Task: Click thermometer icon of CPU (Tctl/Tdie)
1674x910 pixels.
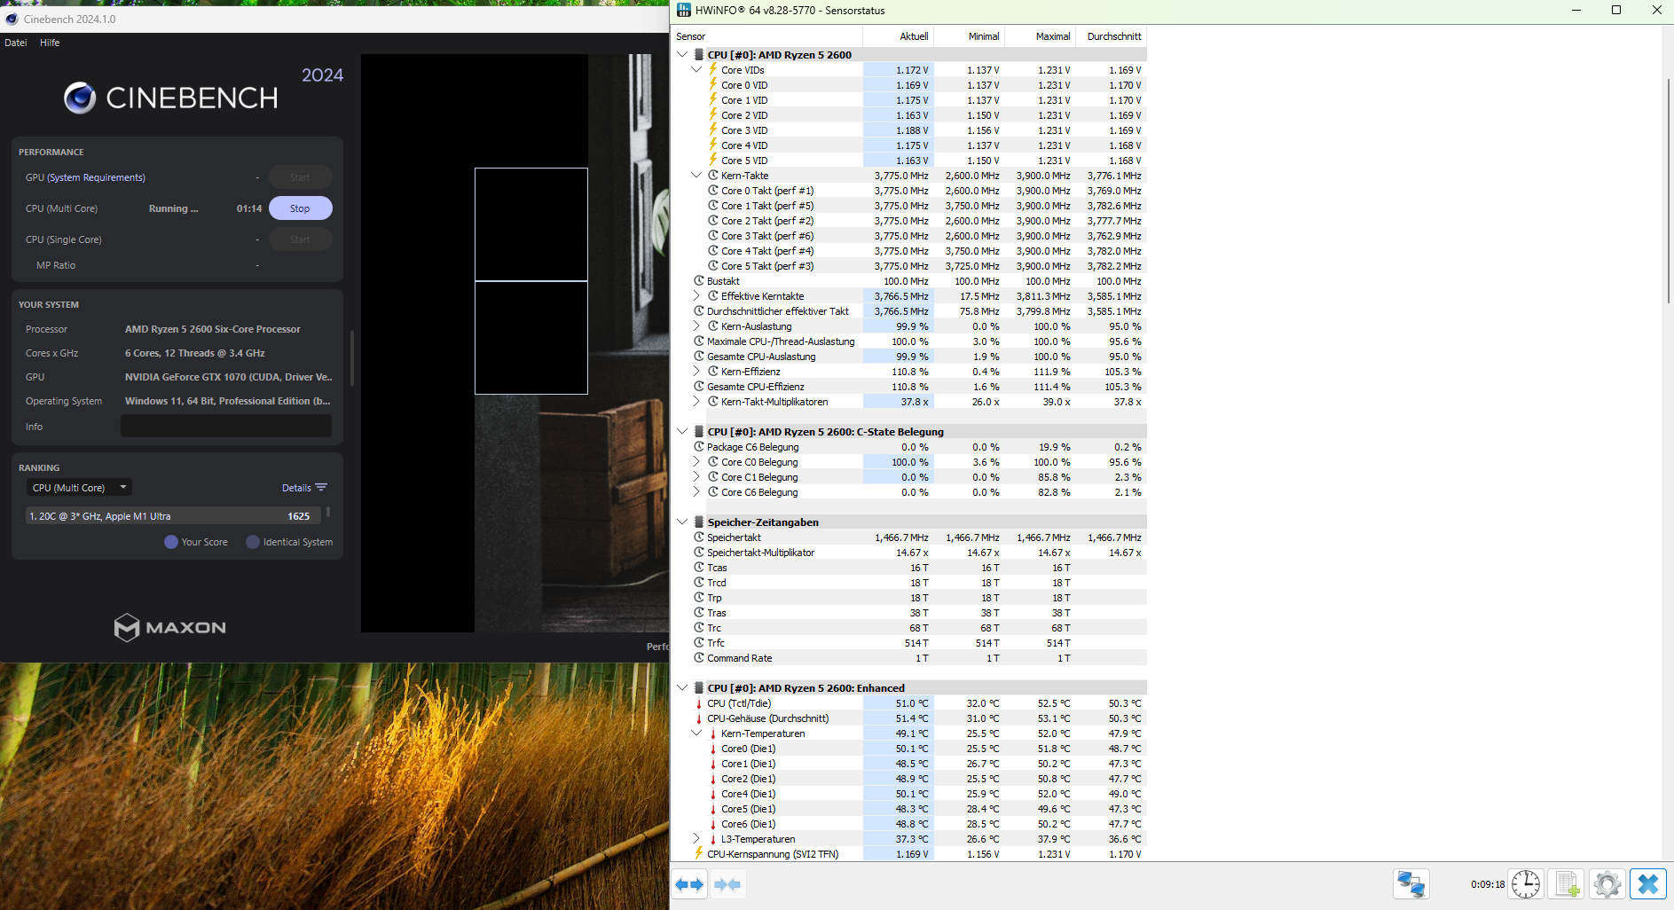Action: pos(699,703)
